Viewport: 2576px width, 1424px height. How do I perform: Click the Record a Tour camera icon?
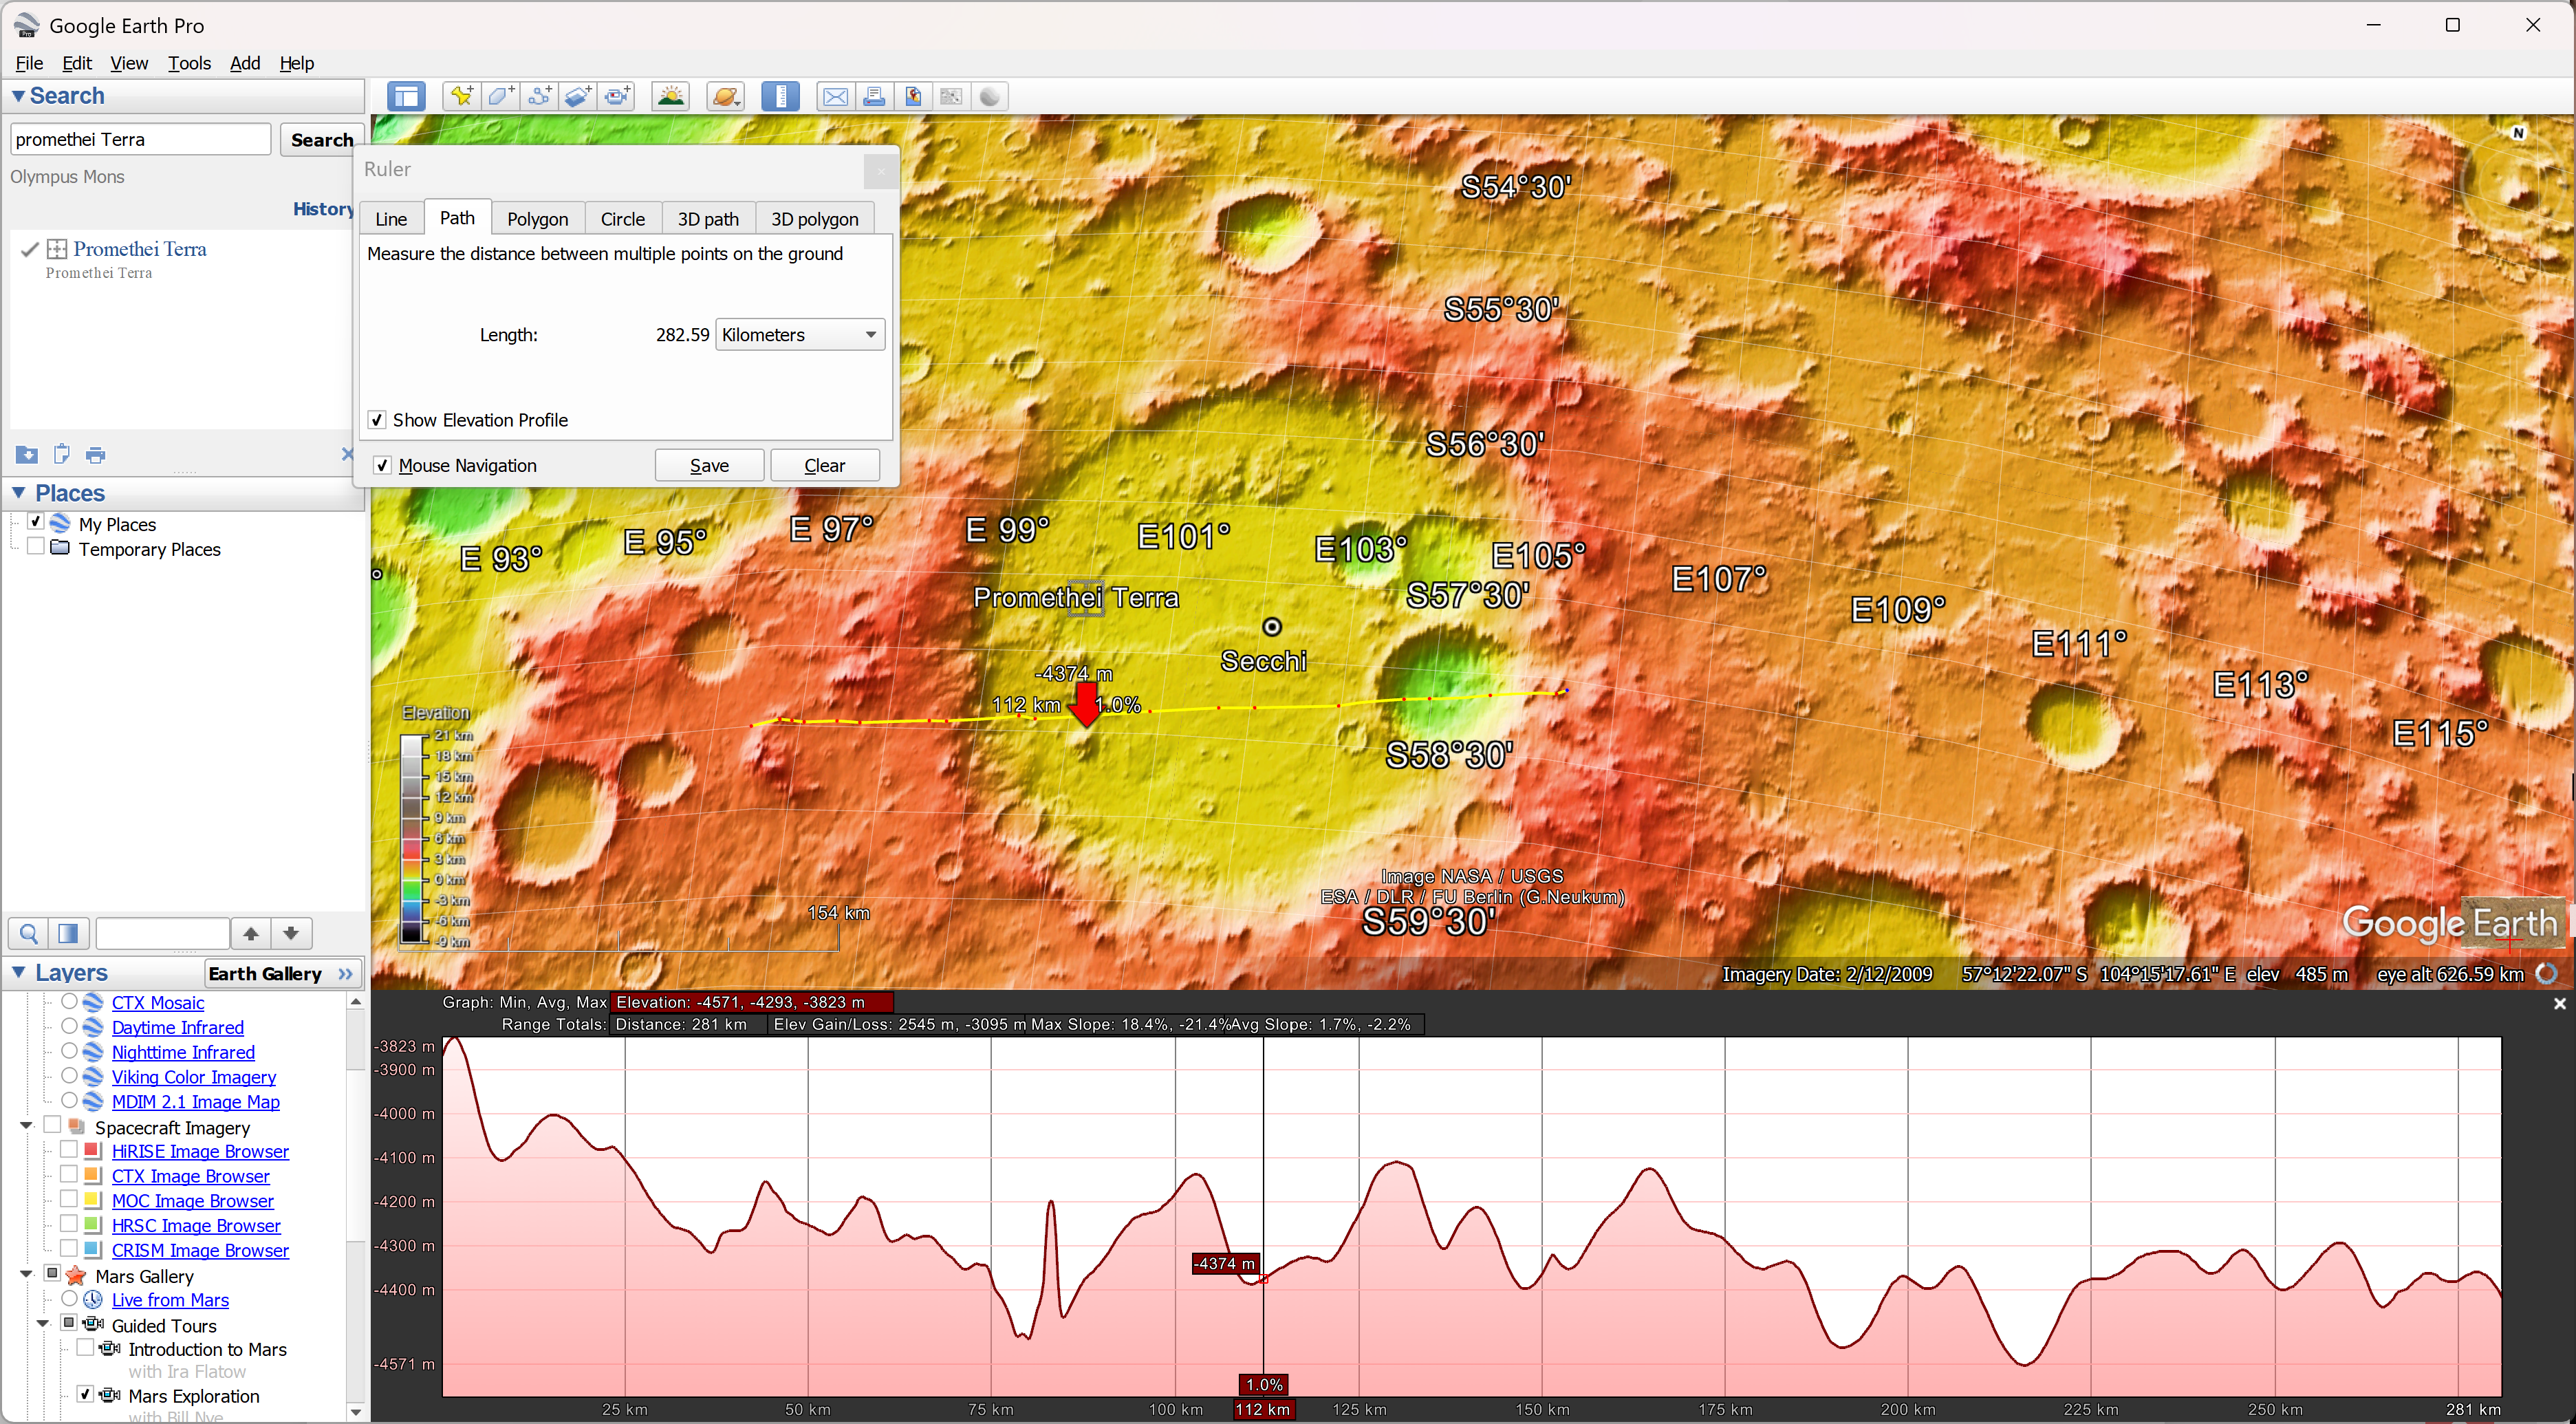(x=617, y=97)
